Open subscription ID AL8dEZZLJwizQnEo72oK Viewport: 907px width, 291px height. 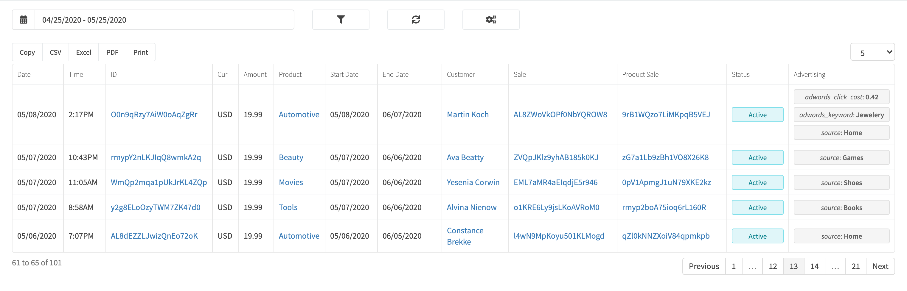click(x=154, y=236)
